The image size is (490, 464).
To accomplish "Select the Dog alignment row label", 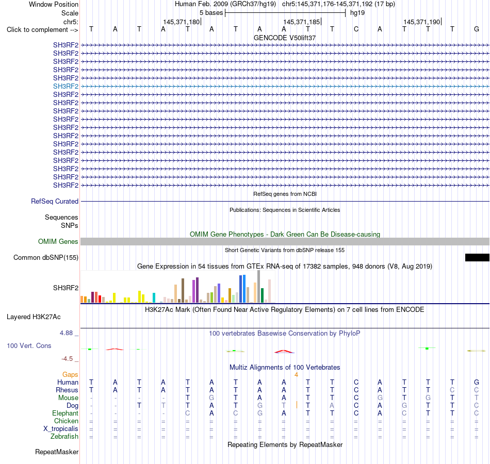I will pos(72,406).
